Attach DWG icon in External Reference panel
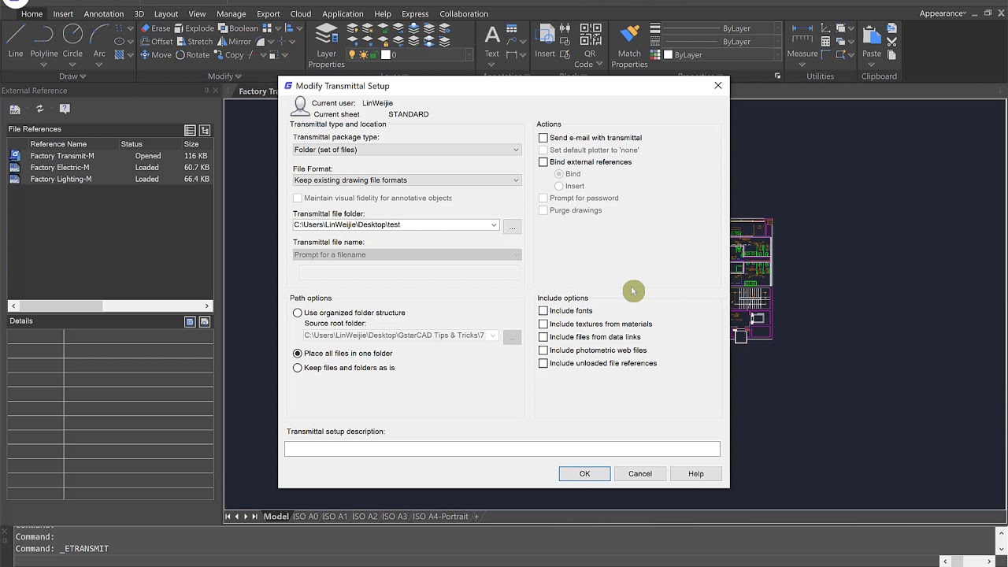Screen dimensions: 1008x567 click(15, 109)
